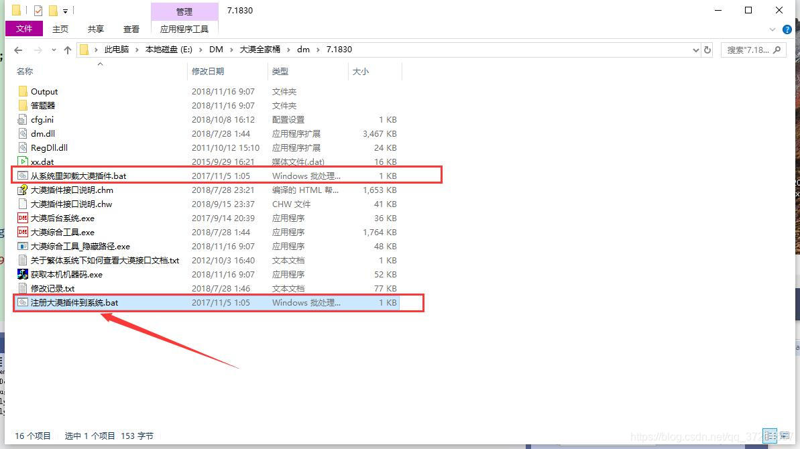Screen dimensions: 800x449
Task: Select the 管理 contextual tab header
Action: (x=184, y=11)
